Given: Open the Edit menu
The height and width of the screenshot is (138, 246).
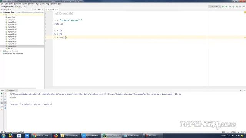Looking at the screenshot, I should coord(6,4).
